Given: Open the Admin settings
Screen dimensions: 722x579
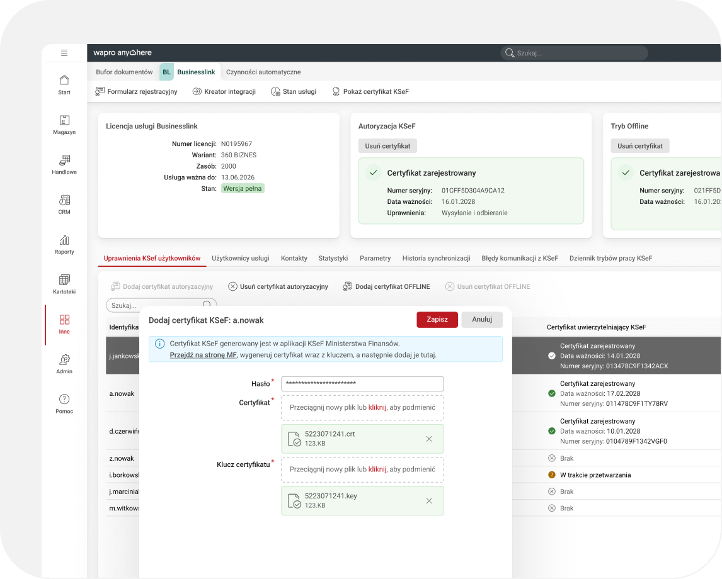Looking at the screenshot, I should pyautogui.click(x=64, y=364).
